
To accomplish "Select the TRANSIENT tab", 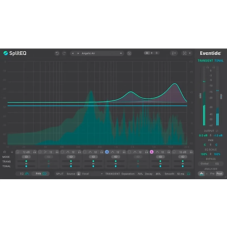I will [205, 60].
